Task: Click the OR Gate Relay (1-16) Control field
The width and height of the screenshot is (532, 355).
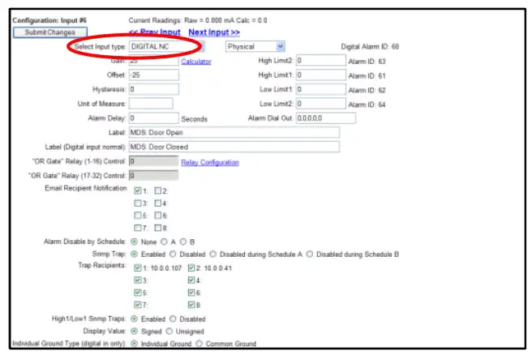Action: 154,161
